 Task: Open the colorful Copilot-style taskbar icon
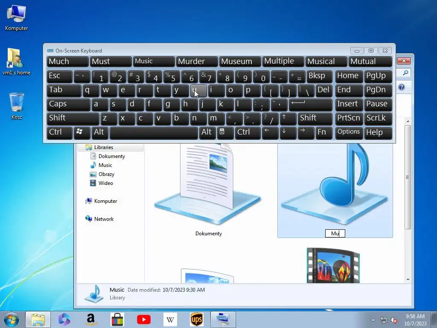point(64,319)
